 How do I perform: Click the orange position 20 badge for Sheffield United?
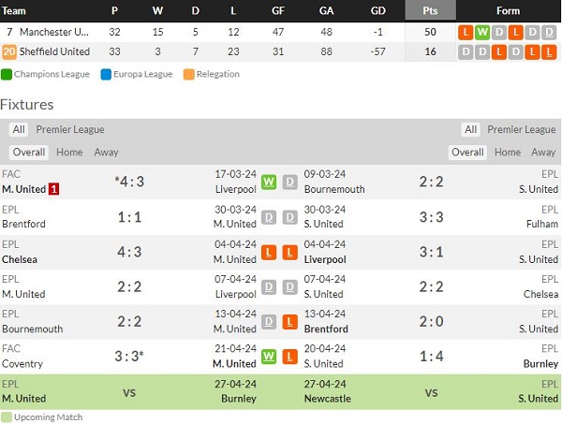(9, 52)
